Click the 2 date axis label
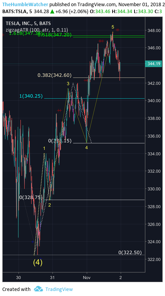The width and height of the screenshot is (165, 296). tap(121, 277)
